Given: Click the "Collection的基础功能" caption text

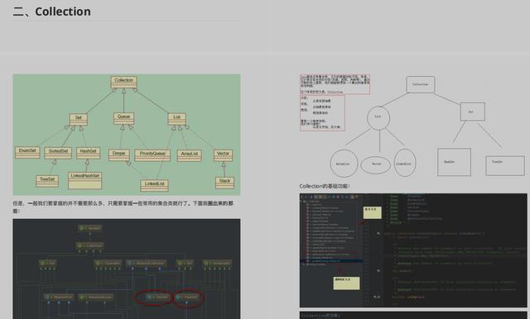Looking at the screenshot, I should [325, 186].
